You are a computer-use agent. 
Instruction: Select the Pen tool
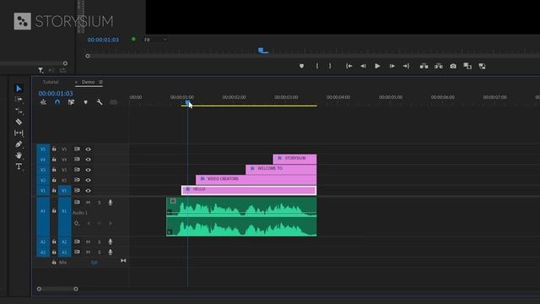click(x=19, y=144)
